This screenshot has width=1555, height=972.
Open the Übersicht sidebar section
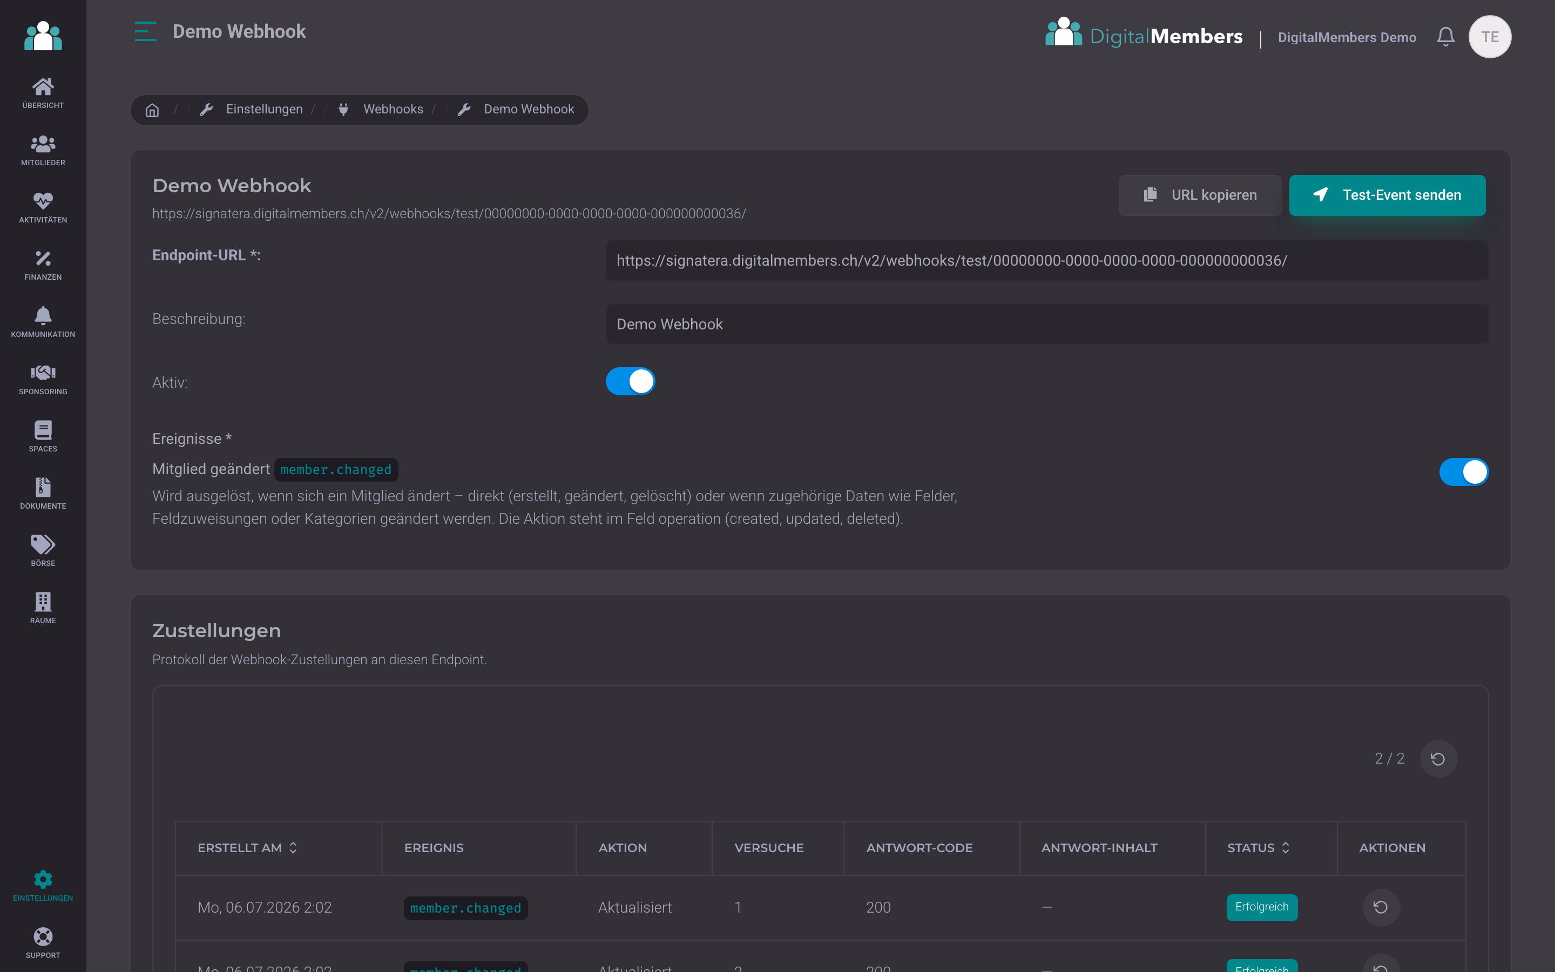pos(43,93)
